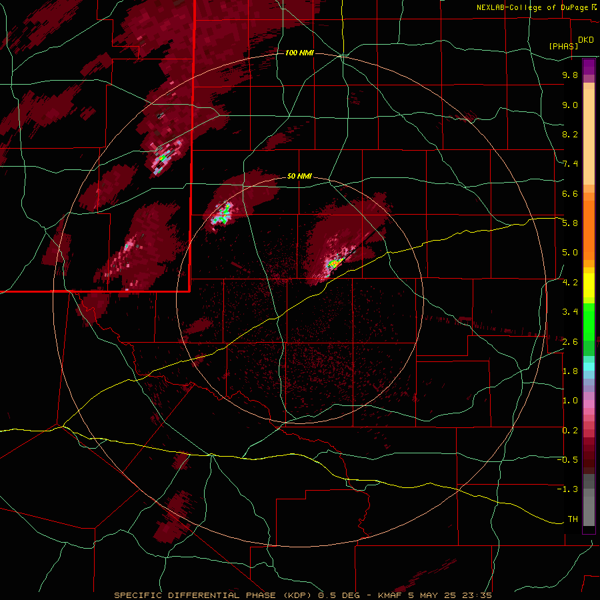The width and height of the screenshot is (600, 600).
Task: Click 'SPECIFIC DIFFERENTIAL PHASE' caption text
Action: [195, 595]
